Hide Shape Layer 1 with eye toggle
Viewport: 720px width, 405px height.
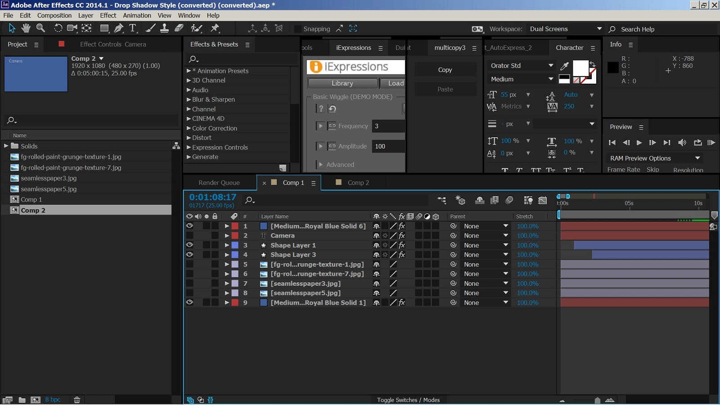click(x=189, y=245)
